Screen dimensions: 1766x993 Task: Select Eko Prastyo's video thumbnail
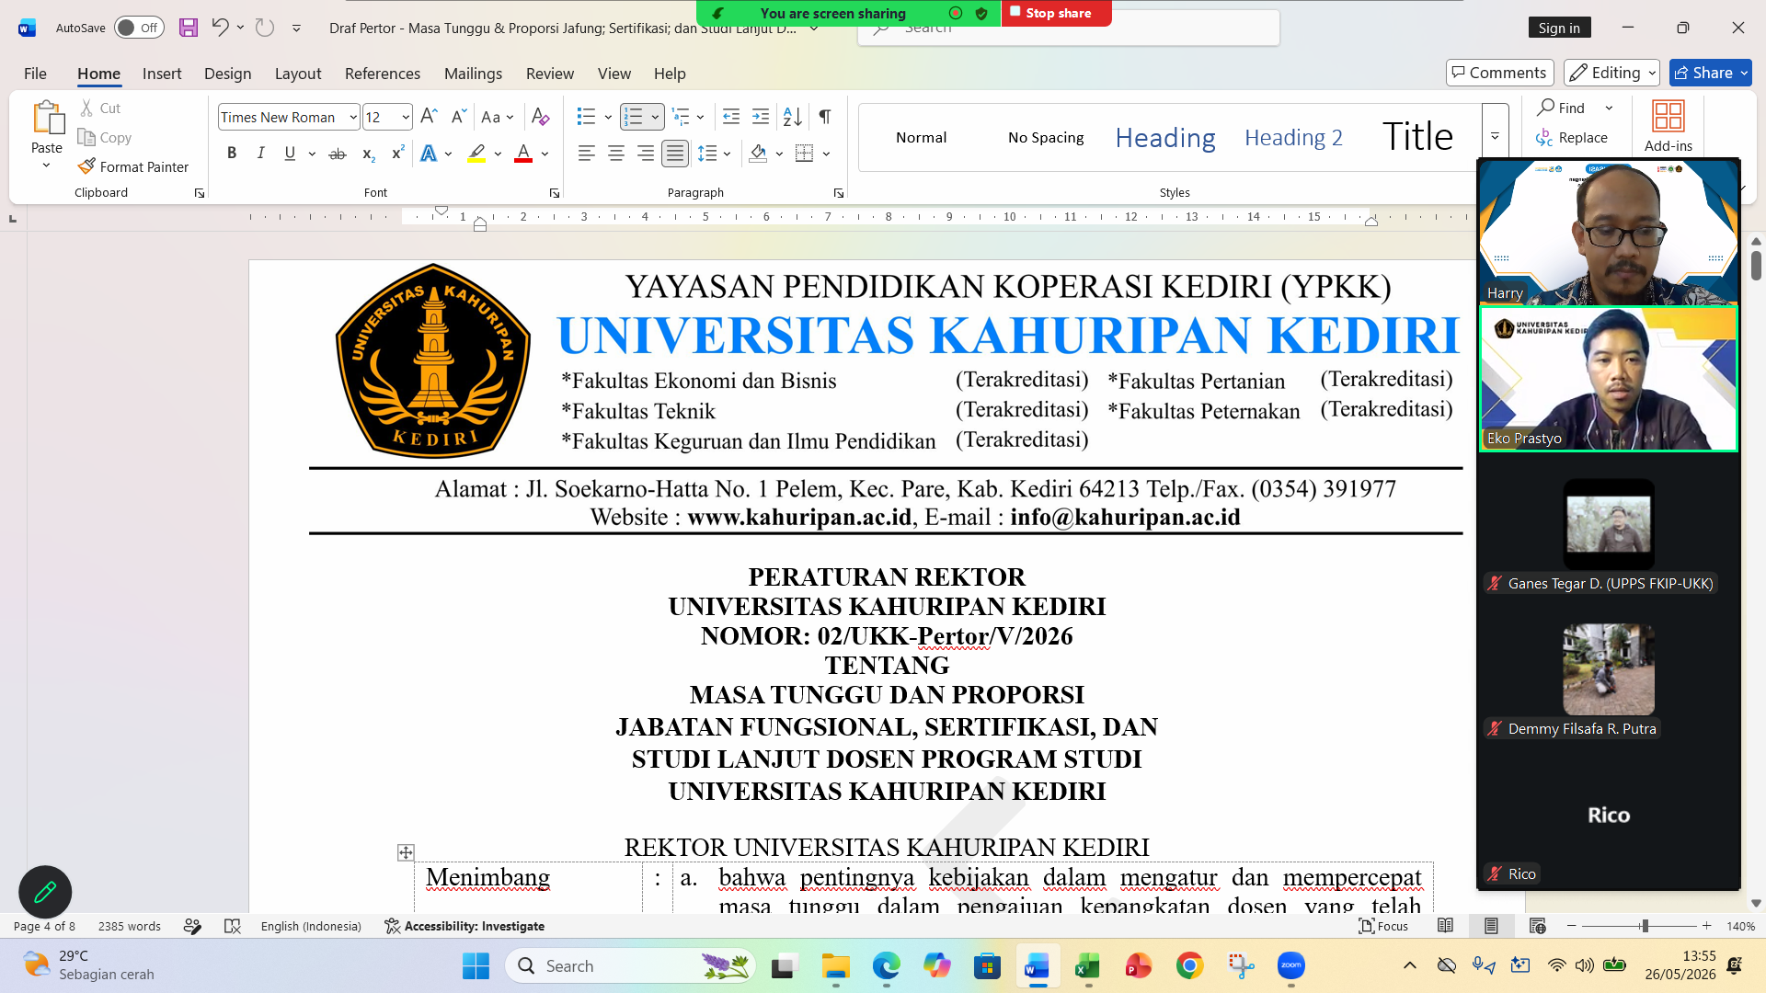click(1608, 379)
